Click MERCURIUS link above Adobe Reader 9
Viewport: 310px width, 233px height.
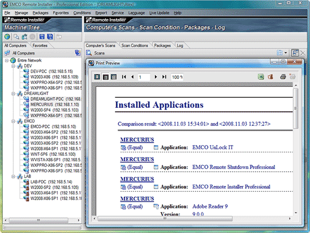point(137,199)
